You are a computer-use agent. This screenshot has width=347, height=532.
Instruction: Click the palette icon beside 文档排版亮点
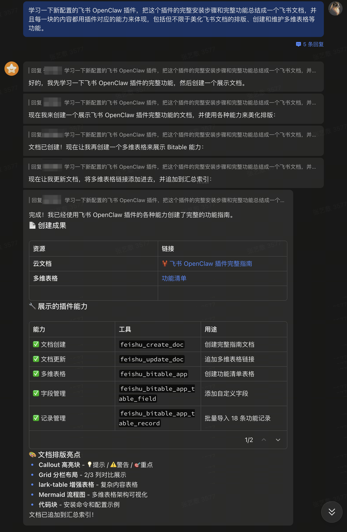click(x=32, y=455)
